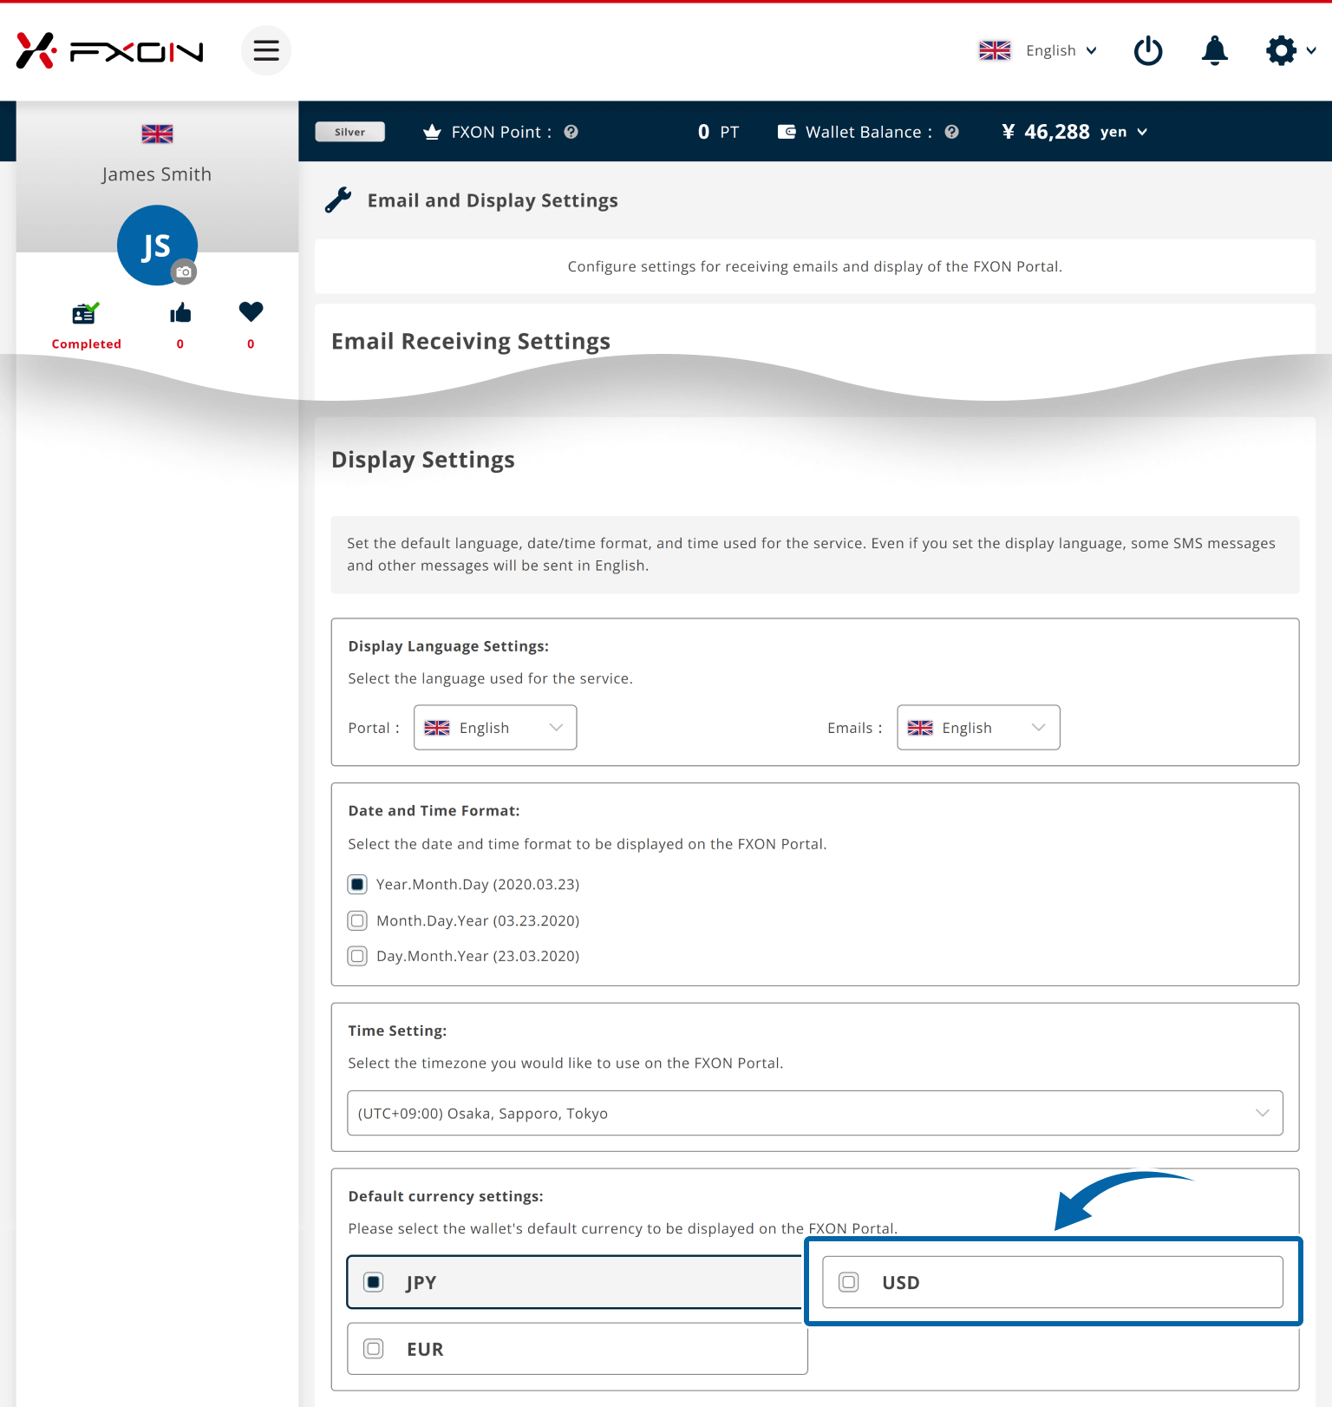The height and width of the screenshot is (1407, 1332).
Task: Click Wallet Balance help question mark
Action: pyautogui.click(x=951, y=132)
